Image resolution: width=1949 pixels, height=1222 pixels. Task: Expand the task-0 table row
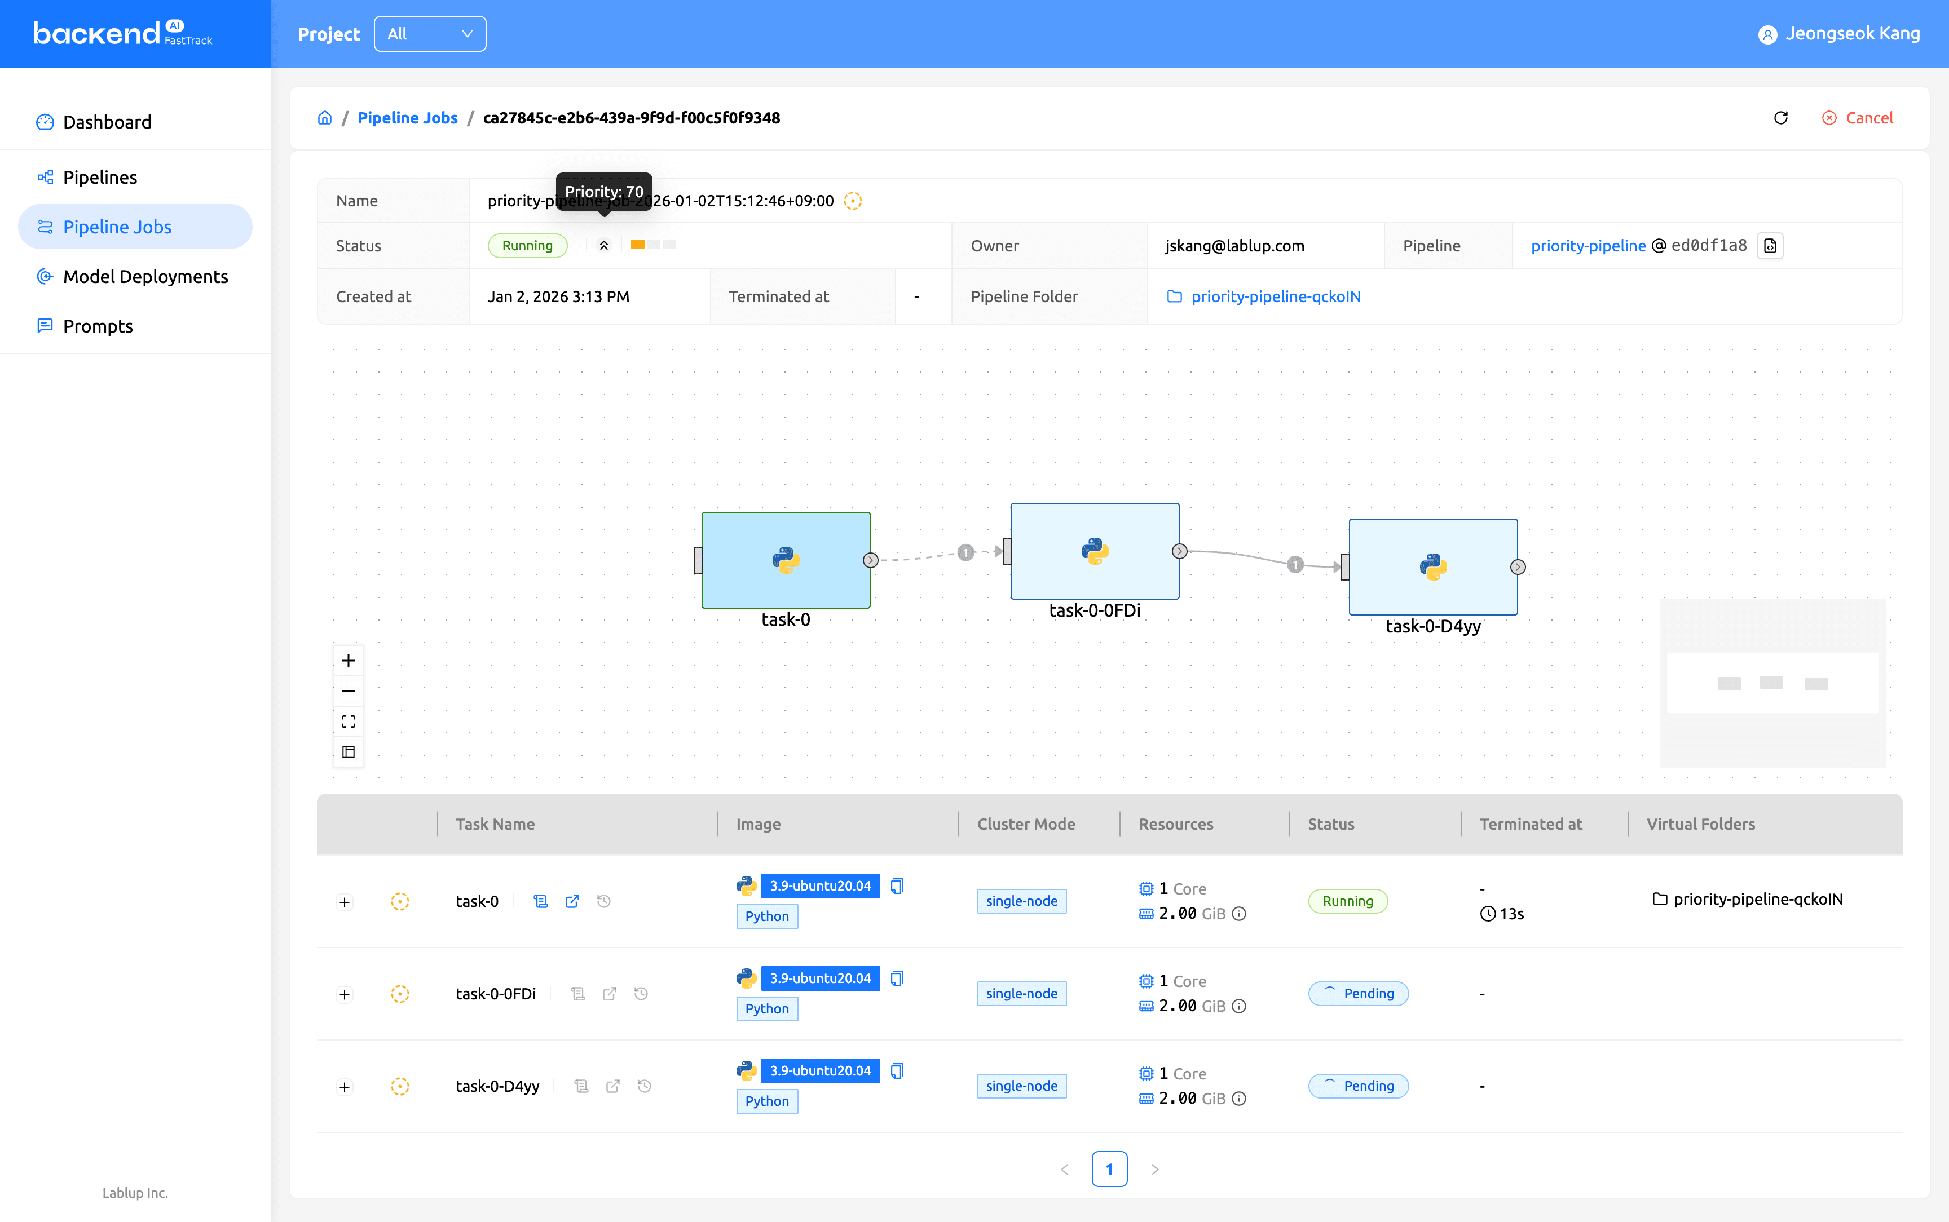(x=345, y=902)
